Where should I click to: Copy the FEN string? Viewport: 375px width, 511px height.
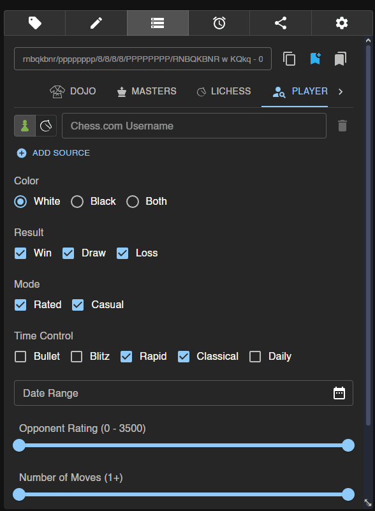pos(289,59)
